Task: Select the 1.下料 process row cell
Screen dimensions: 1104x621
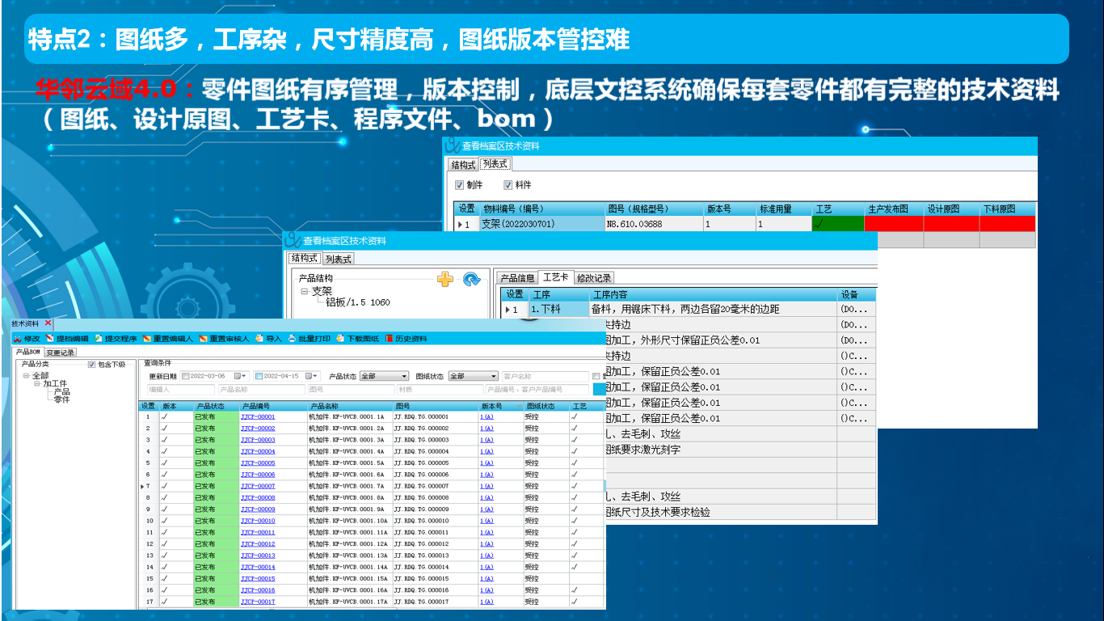Action: (559, 309)
